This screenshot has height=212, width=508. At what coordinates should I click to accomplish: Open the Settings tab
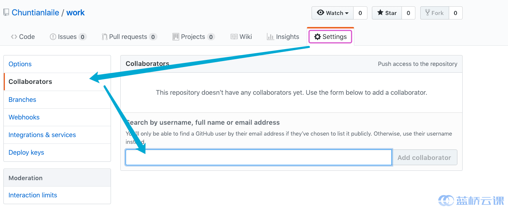[x=330, y=37]
